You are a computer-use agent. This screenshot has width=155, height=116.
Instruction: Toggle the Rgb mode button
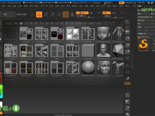click(91, 13)
